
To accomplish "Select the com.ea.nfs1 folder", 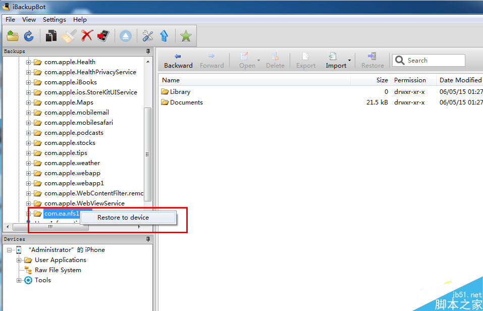I will coord(62,213).
